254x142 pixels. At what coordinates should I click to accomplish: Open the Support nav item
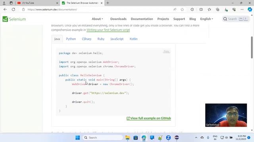coord(179,19)
